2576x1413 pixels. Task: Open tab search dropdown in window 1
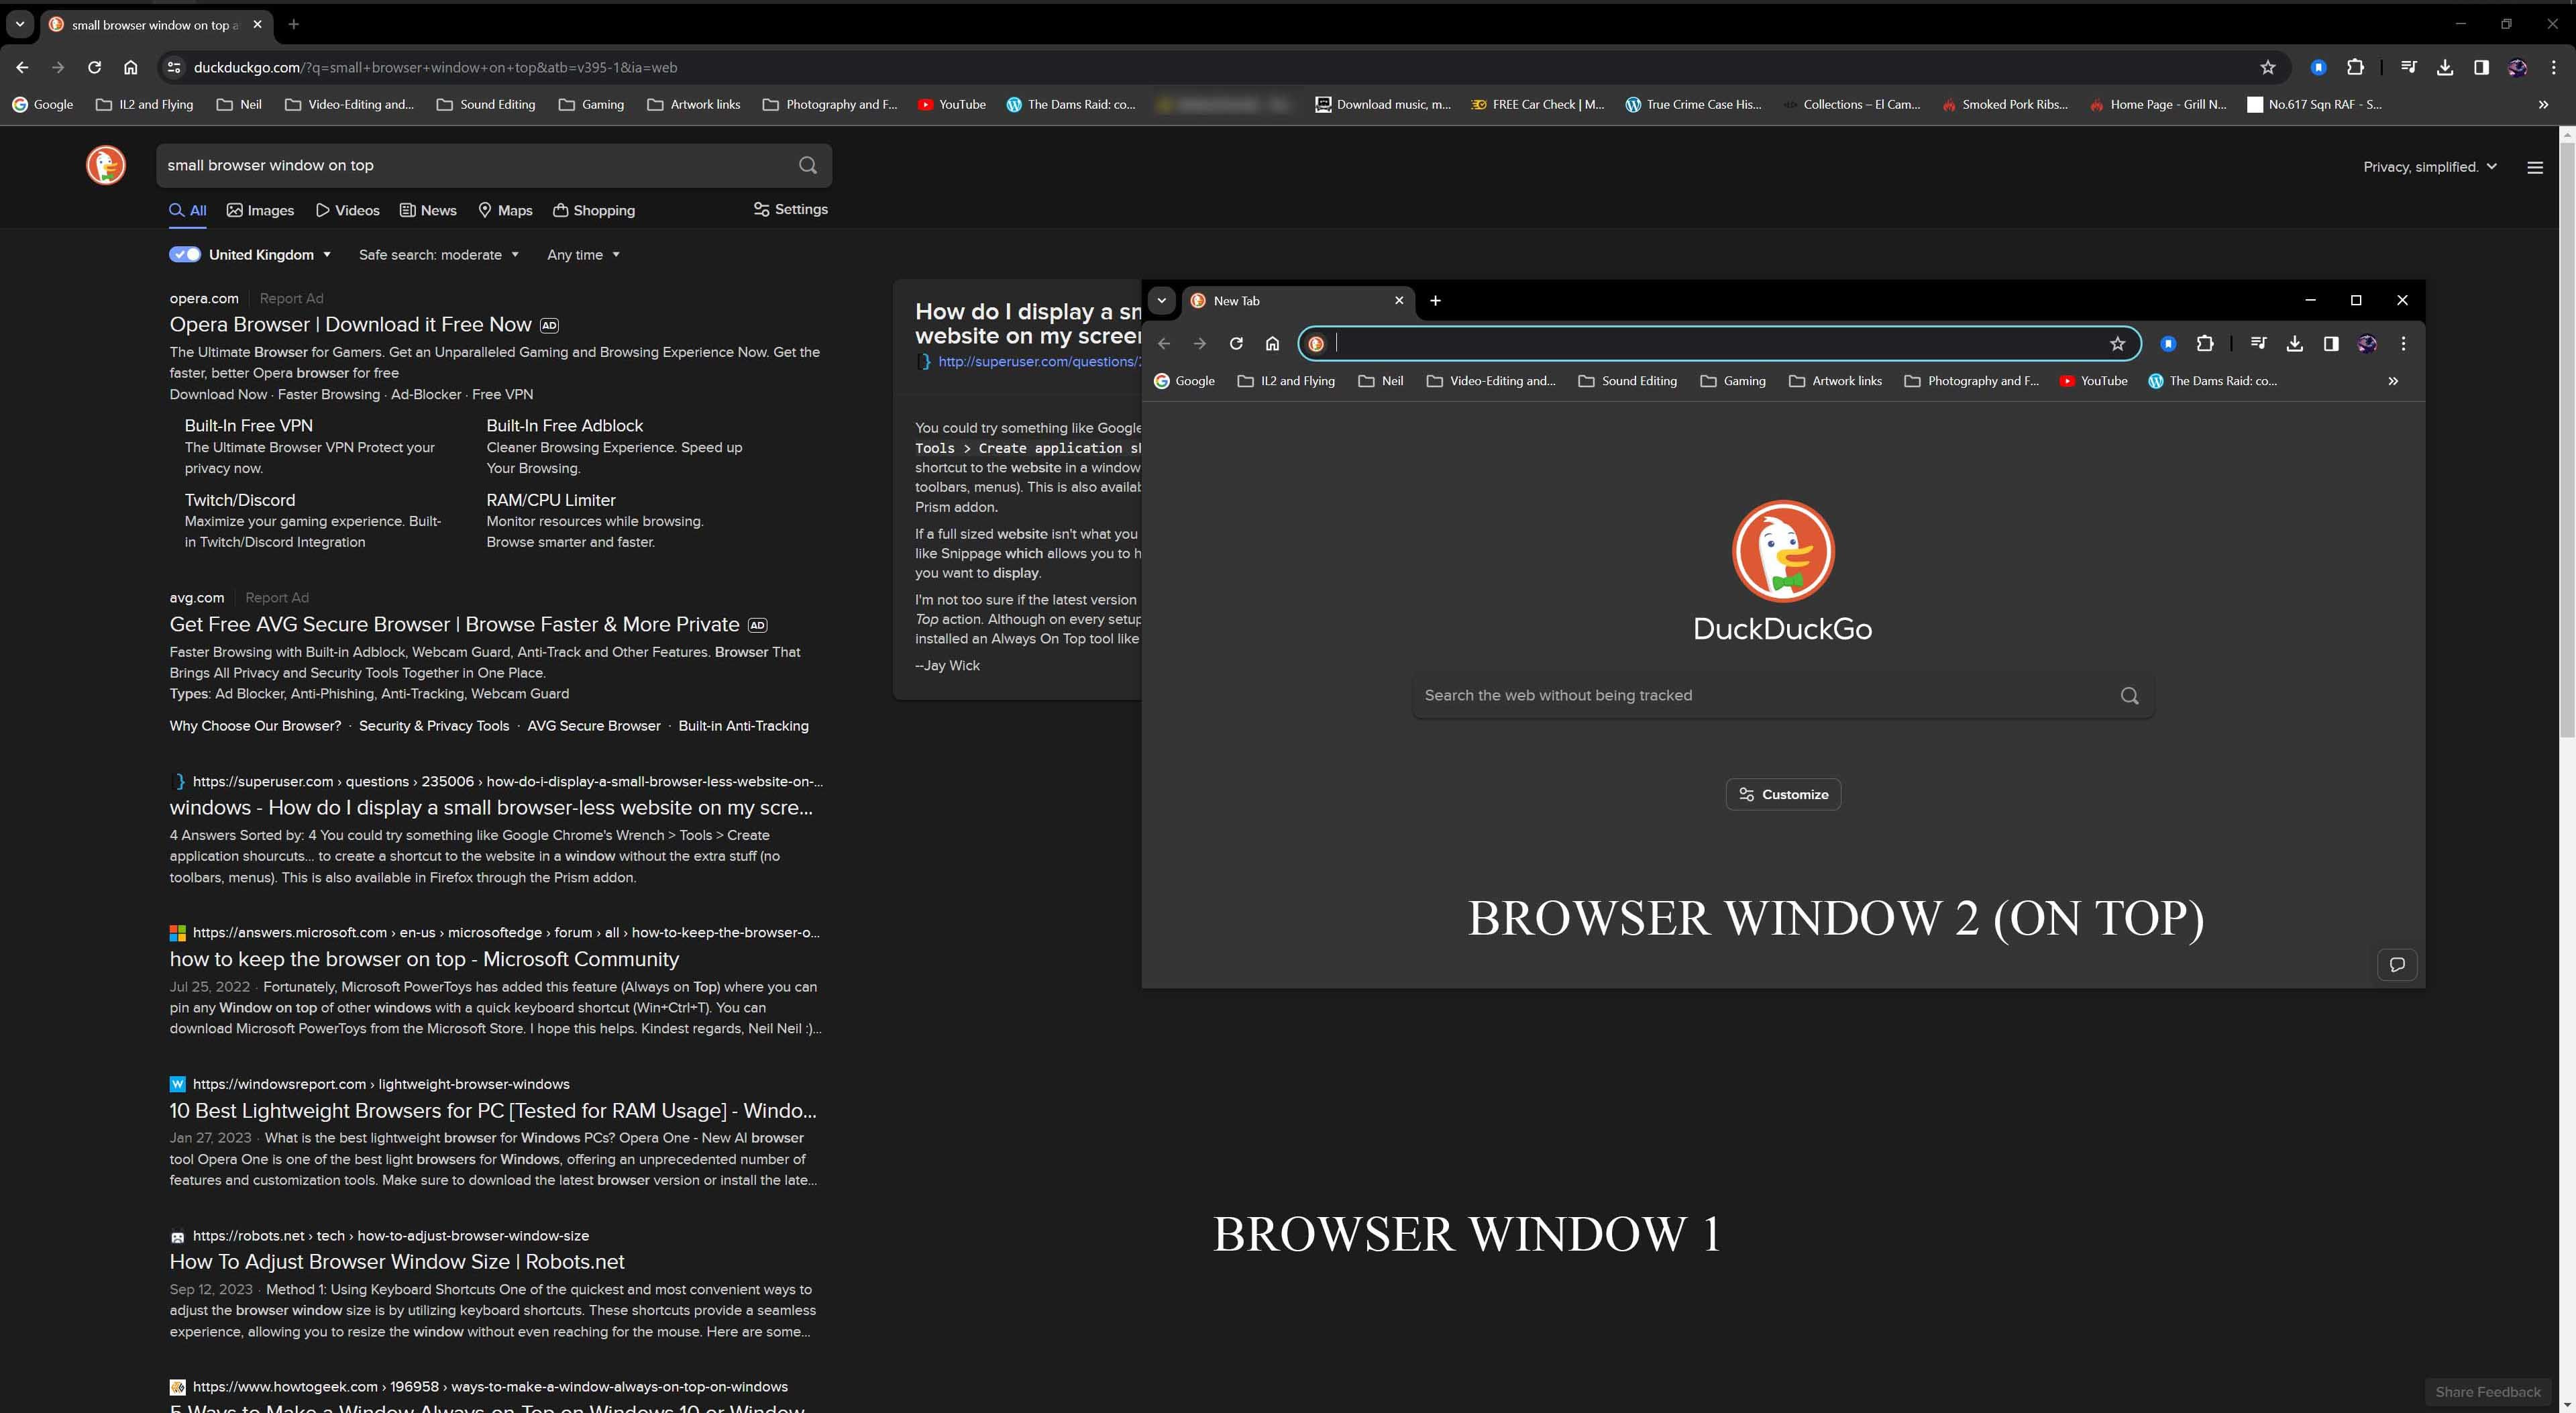(x=19, y=24)
